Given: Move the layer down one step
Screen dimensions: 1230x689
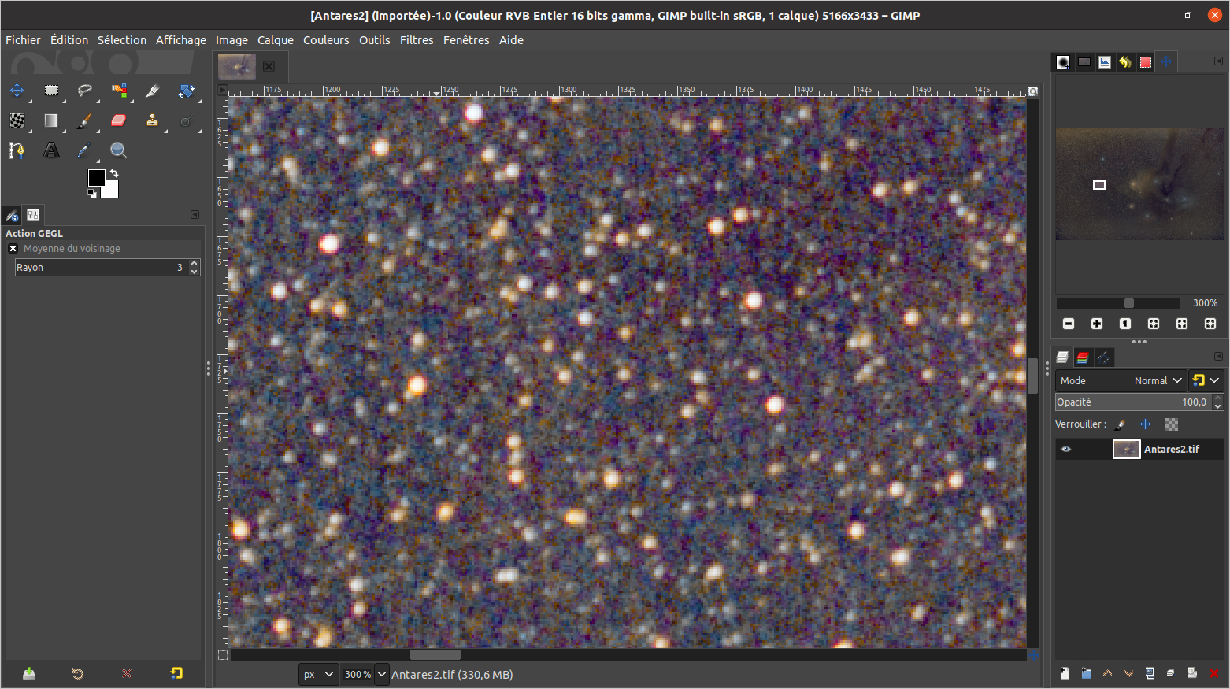Looking at the screenshot, I should (1128, 673).
